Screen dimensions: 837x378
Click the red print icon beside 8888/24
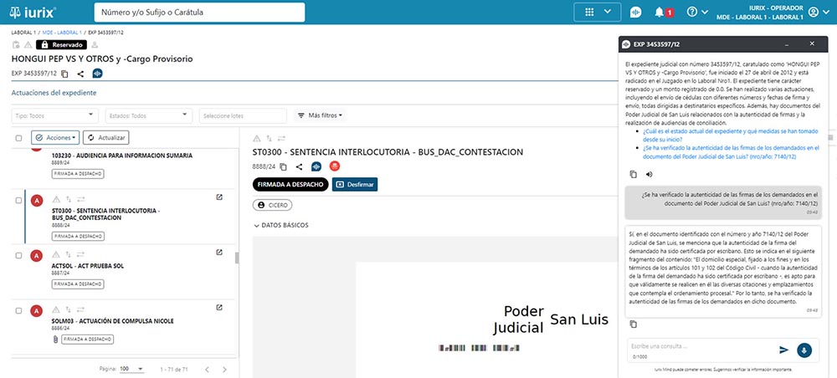point(335,166)
